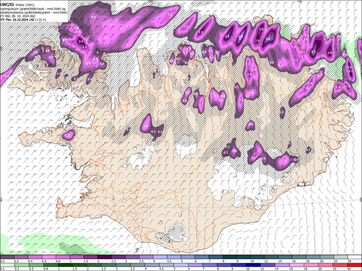Click the 2.8 snowfall value in the northeast
The height and width of the screenshot is (271, 362).
[x=329, y=53]
